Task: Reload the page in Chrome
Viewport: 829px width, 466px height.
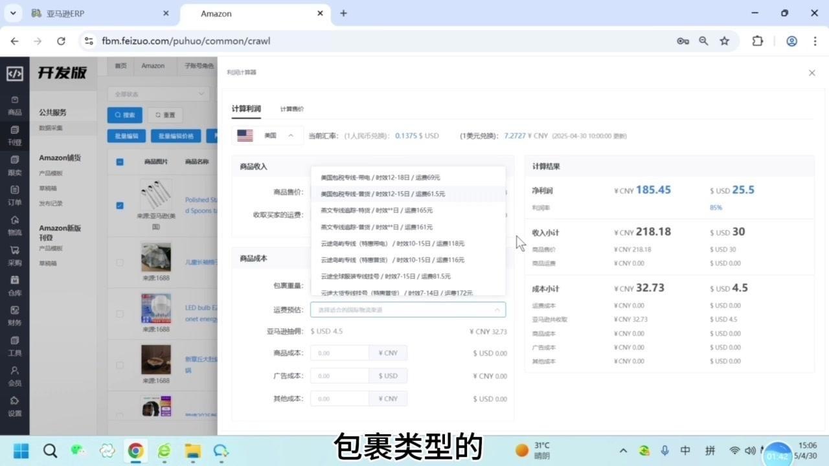Action: [61, 41]
